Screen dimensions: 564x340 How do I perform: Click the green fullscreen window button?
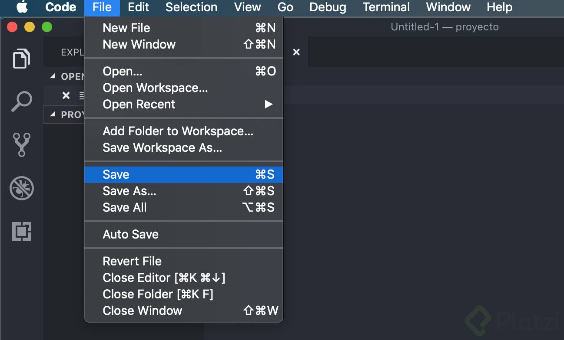coord(47,27)
